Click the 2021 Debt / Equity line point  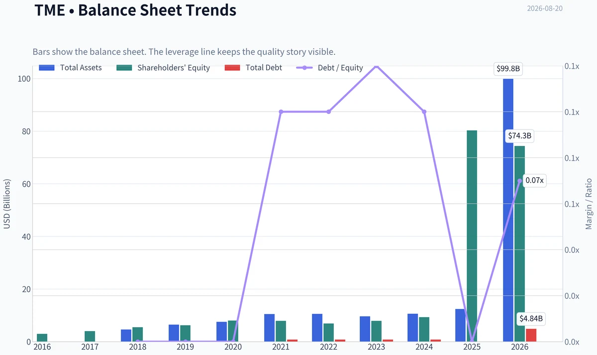[281, 112]
